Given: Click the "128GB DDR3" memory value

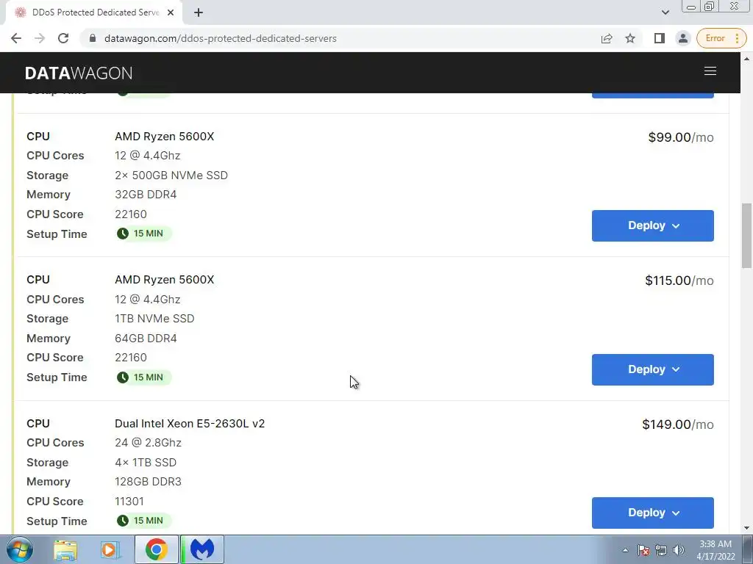Looking at the screenshot, I should 148,482.
